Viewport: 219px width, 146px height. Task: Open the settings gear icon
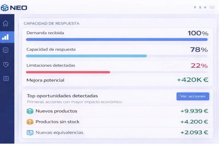(x=205, y=7)
